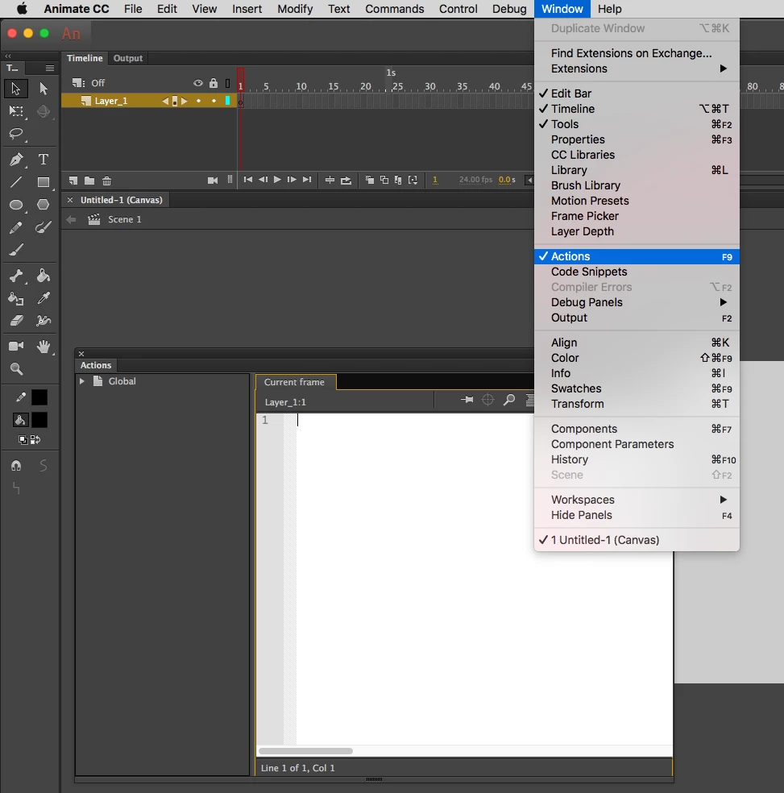Go to first frame button
The image size is (784, 793).
(x=248, y=180)
